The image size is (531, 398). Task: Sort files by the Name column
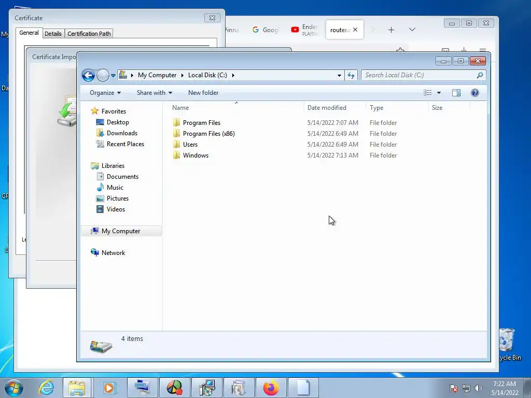(x=236, y=108)
